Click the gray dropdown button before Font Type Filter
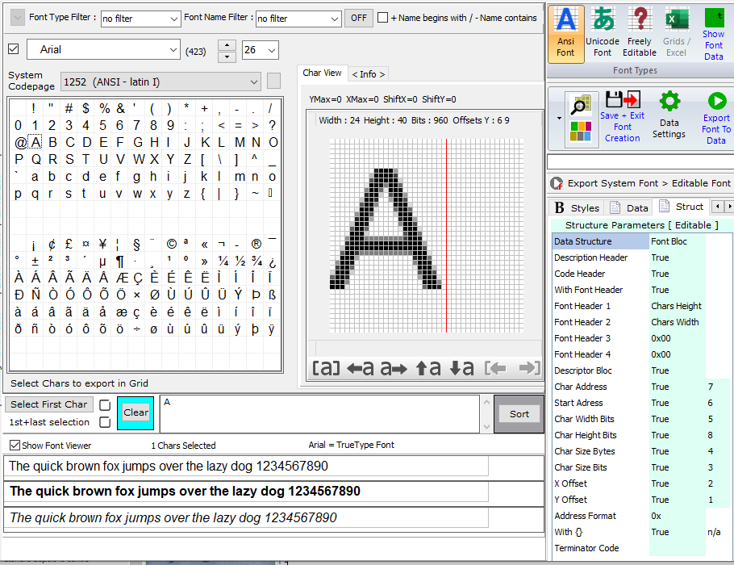734x565 pixels. 18,18
